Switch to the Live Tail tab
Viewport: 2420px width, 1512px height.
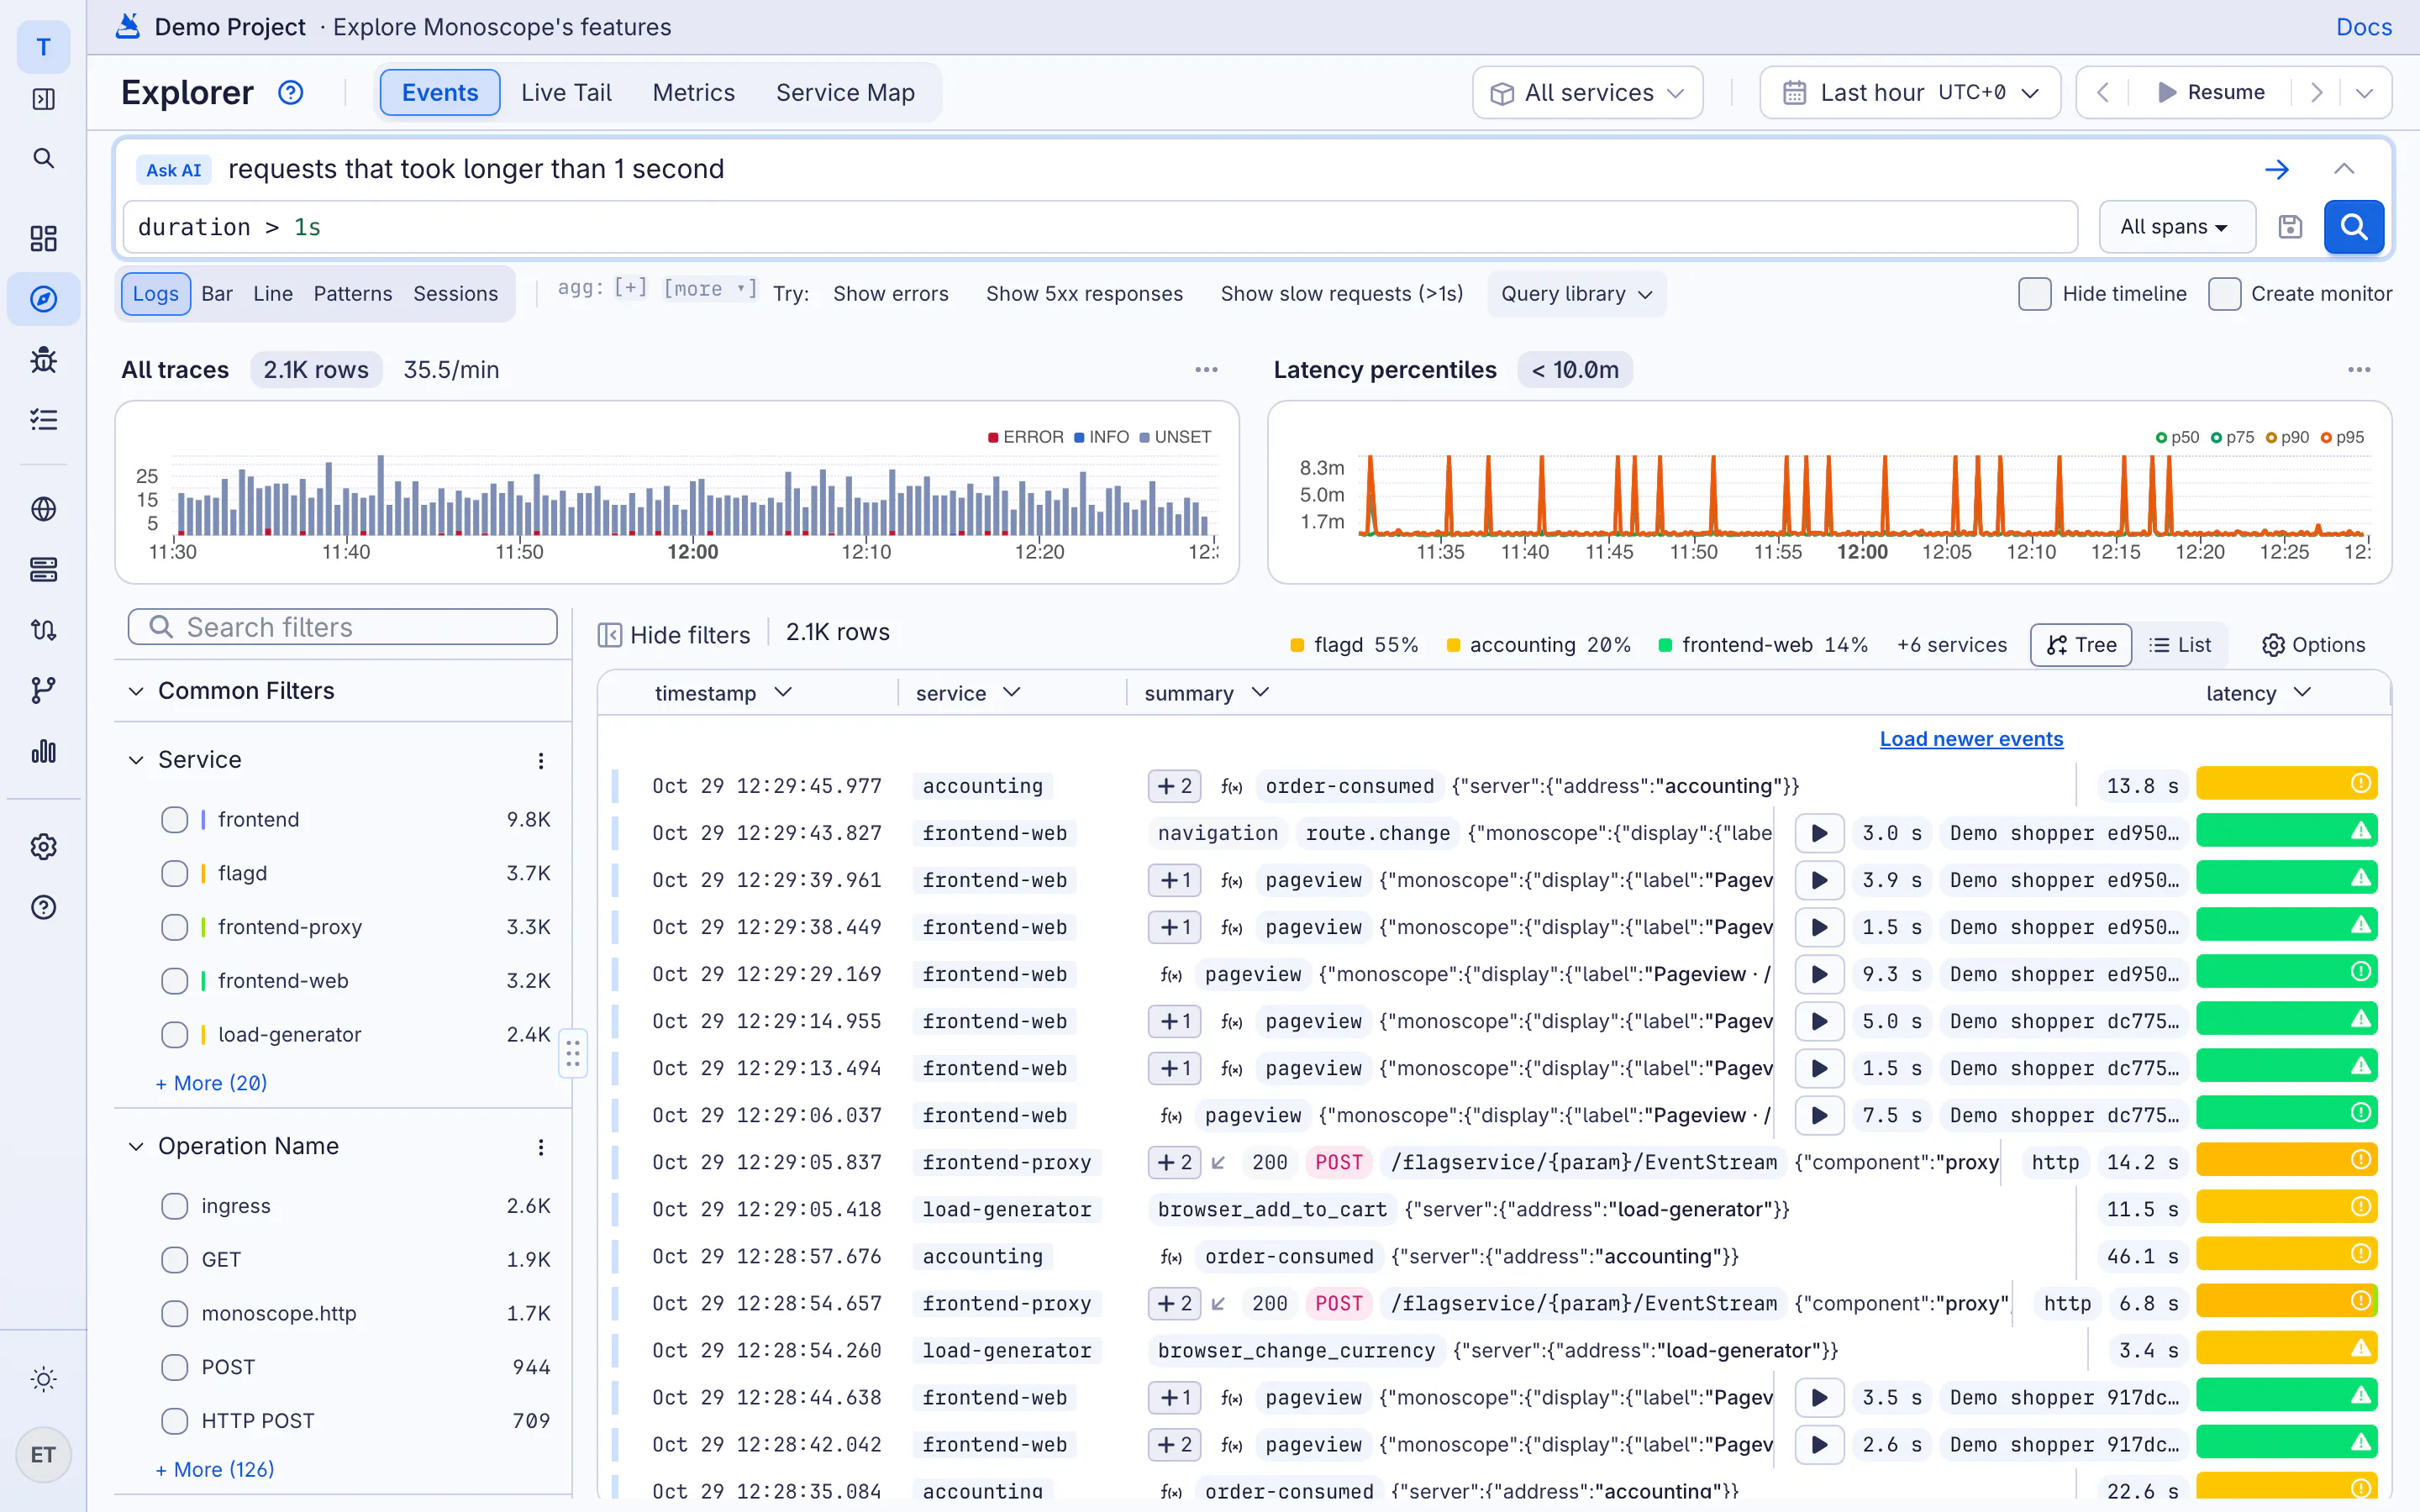pos(566,93)
